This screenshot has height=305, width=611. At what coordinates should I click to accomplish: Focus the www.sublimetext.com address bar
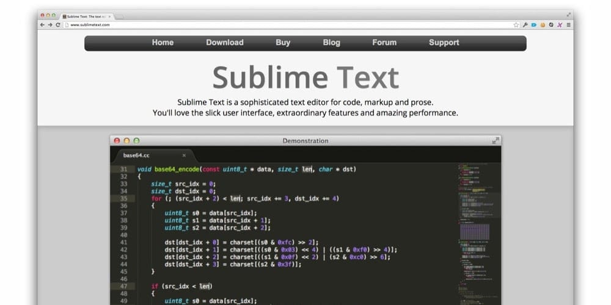(x=288, y=25)
